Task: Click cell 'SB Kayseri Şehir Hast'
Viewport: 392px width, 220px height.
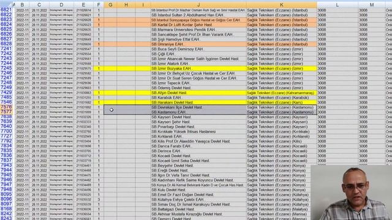Action: pyautogui.click(x=198, y=122)
